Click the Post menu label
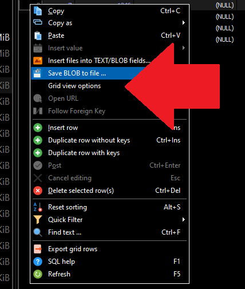The width and height of the screenshot is (245, 289). (54, 165)
